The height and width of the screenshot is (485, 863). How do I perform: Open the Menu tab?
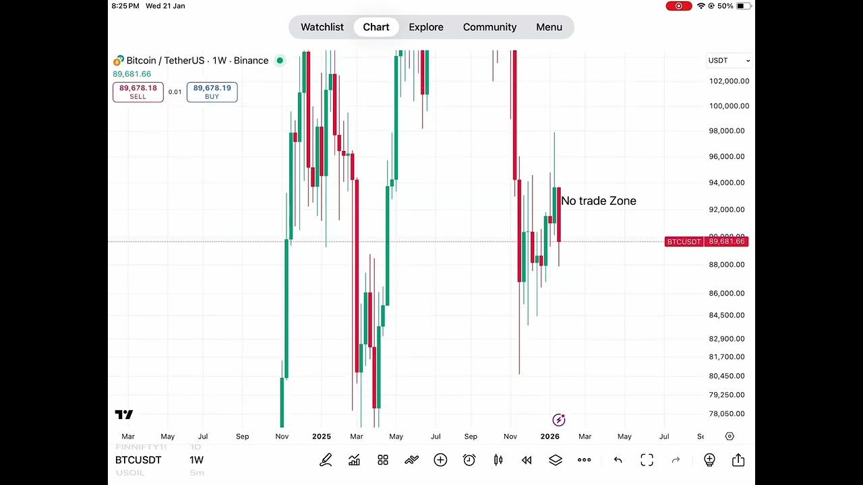[x=549, y=27]
